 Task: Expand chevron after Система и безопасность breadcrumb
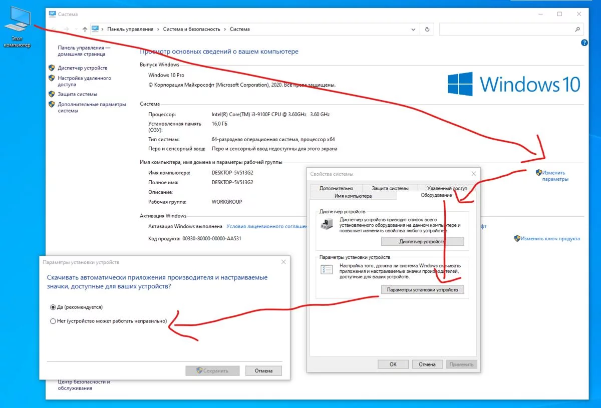tap(225, 30)
